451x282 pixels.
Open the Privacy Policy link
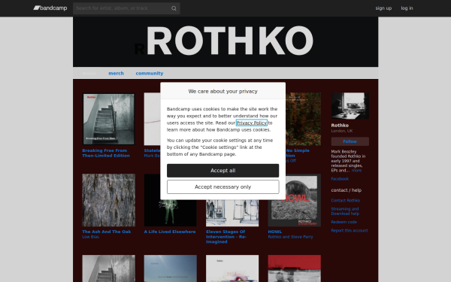pos(251,123)
